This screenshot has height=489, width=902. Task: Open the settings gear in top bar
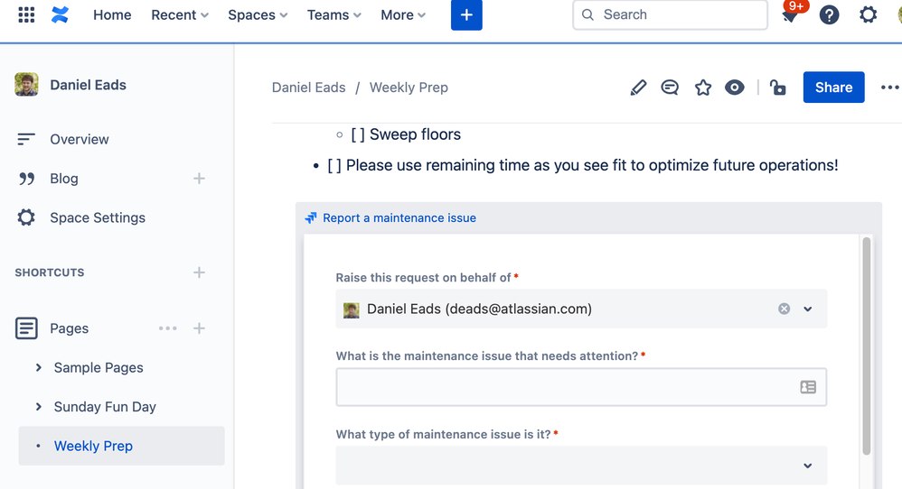click(x=868, y=15)
